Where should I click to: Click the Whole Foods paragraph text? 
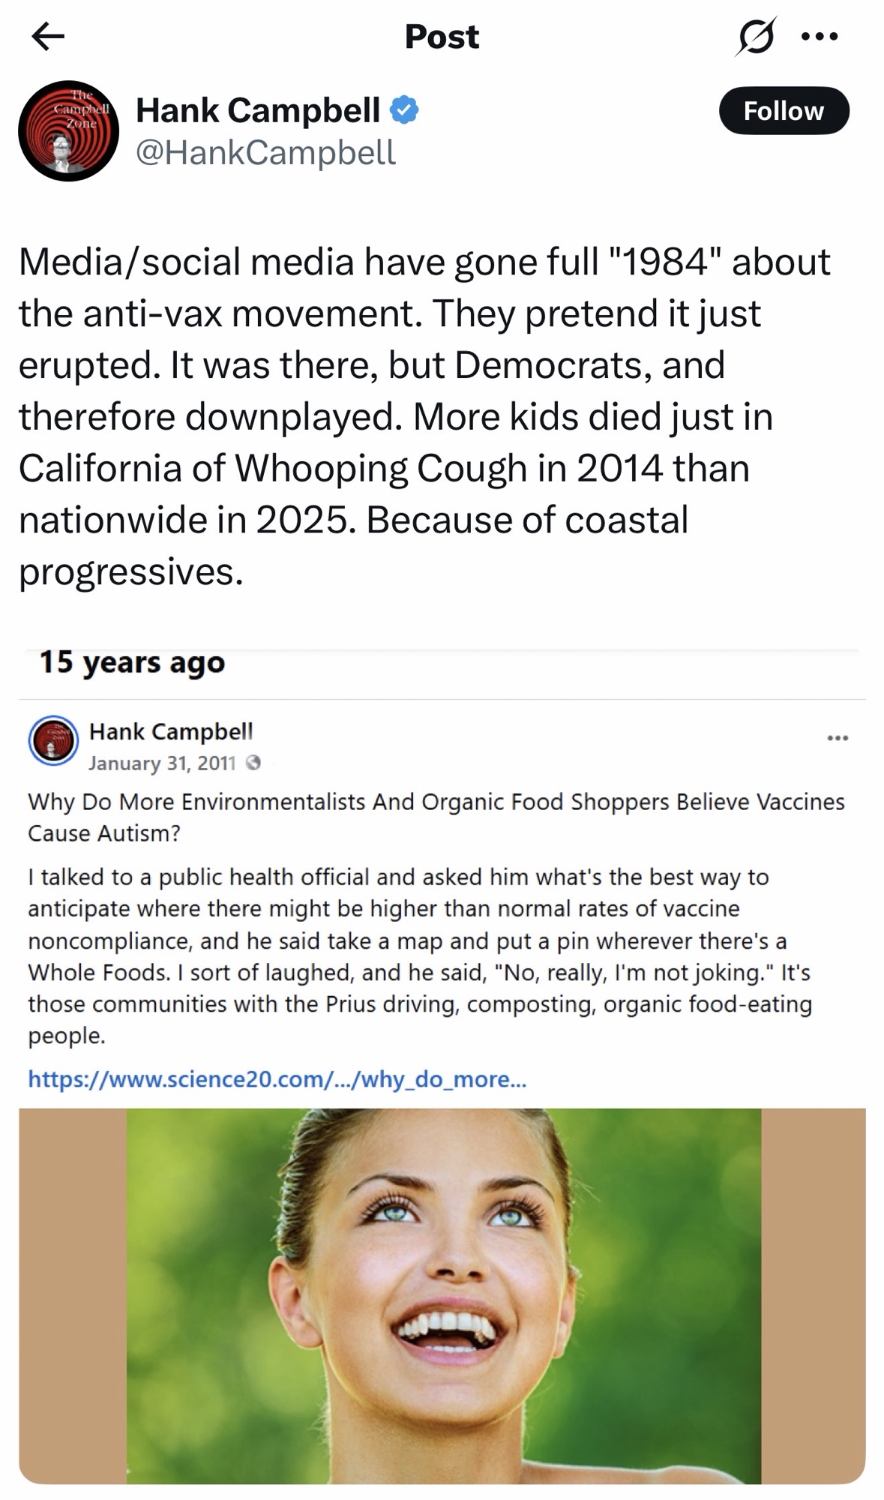420,956
